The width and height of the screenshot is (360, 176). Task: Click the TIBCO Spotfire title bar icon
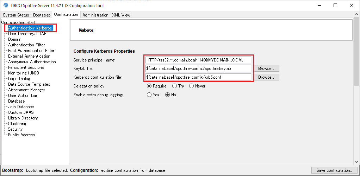(6, 5)
